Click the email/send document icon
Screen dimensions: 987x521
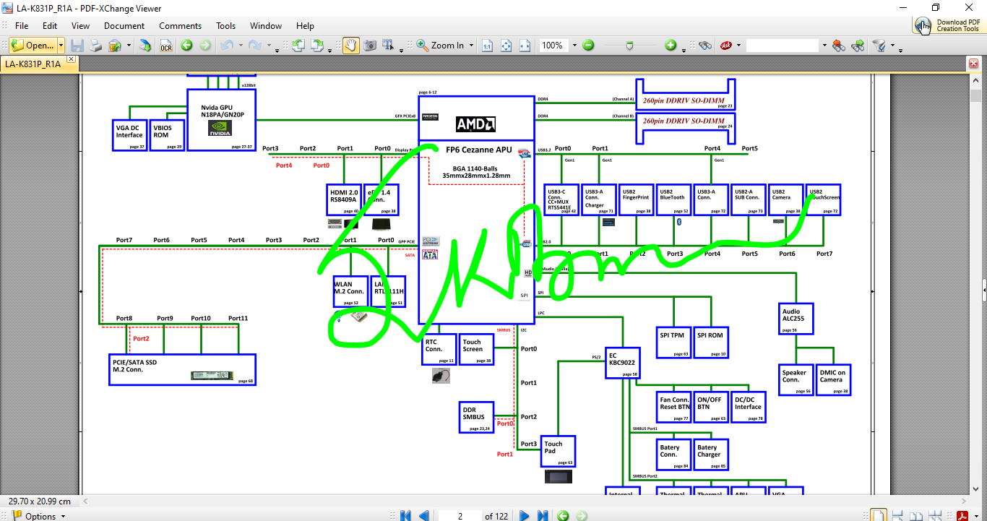[115, 46]
